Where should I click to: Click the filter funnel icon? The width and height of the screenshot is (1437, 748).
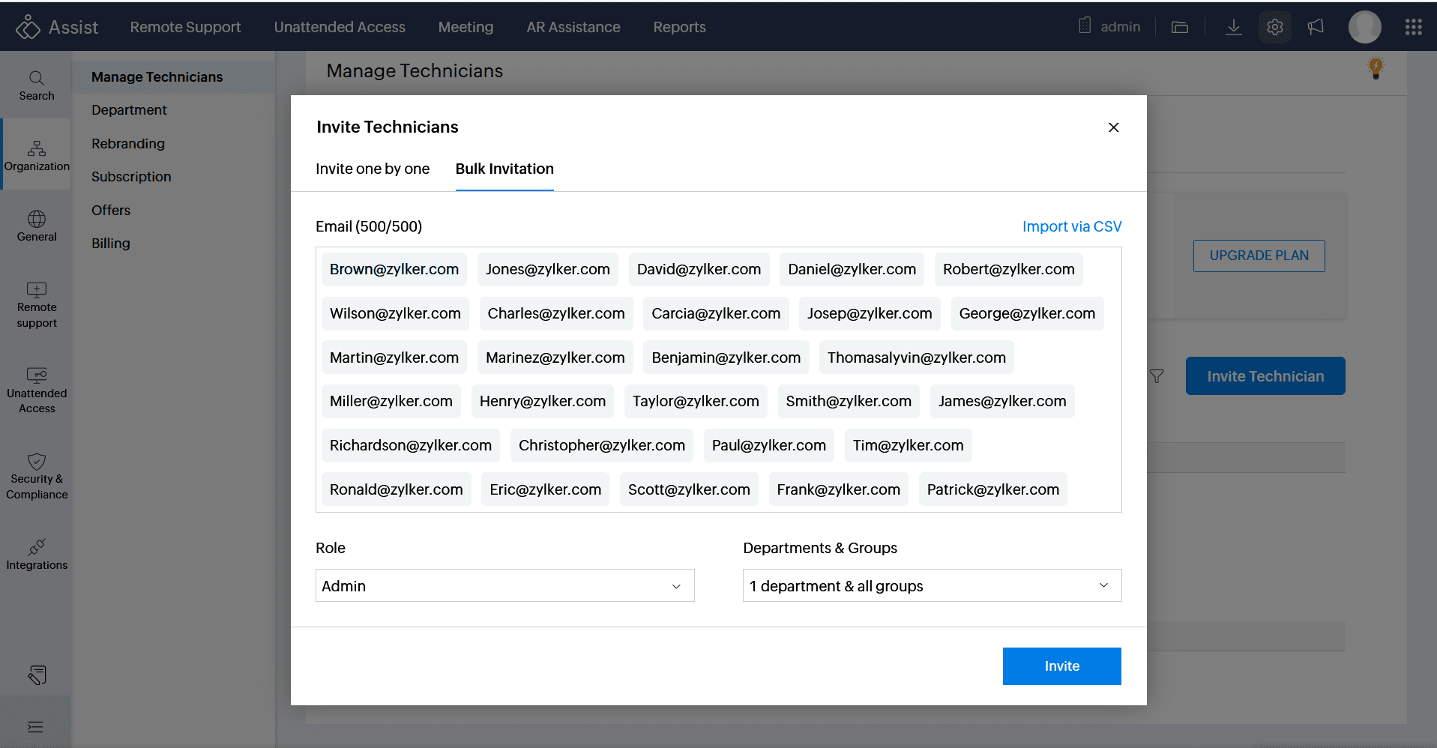[x=1157, y=376]
